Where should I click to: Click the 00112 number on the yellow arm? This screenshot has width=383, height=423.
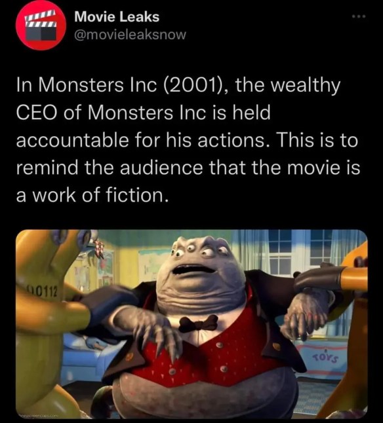pyautogui.click(x=43, y=291)
